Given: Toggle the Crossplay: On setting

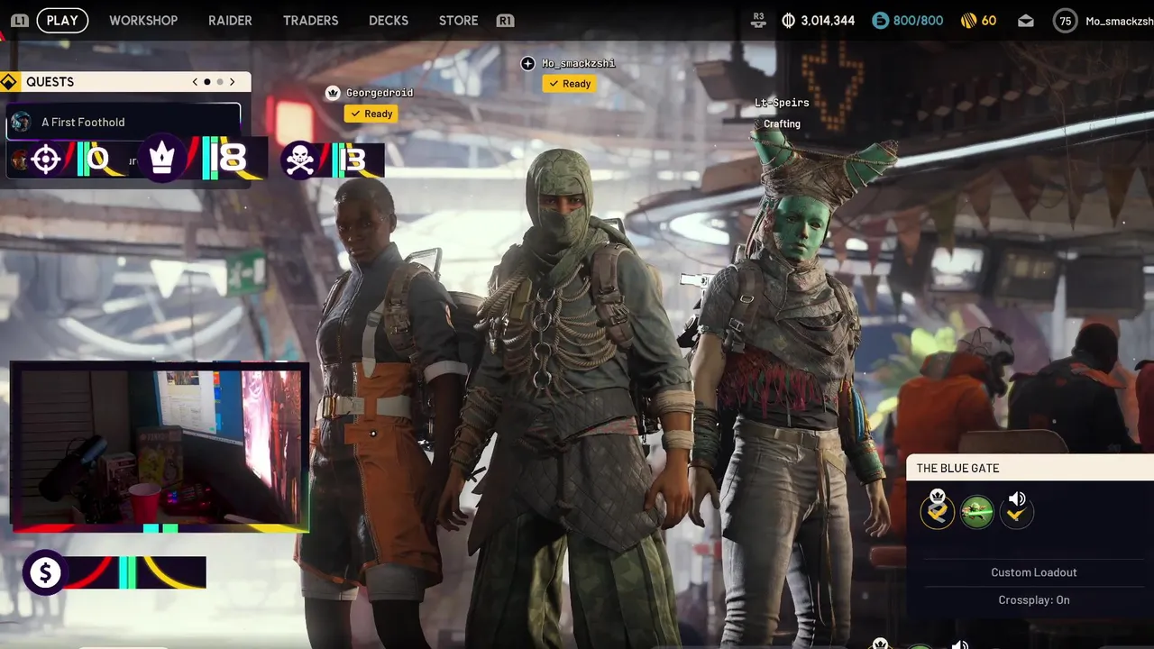Looking at the screenshot, I should pyautogui.click(x=1034, y=600).
